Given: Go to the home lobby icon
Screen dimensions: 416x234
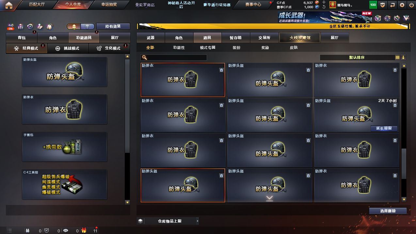Looking at the screenshot, I should click(8, 5).
